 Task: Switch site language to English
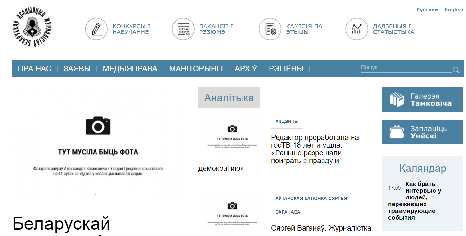(454, 10)
